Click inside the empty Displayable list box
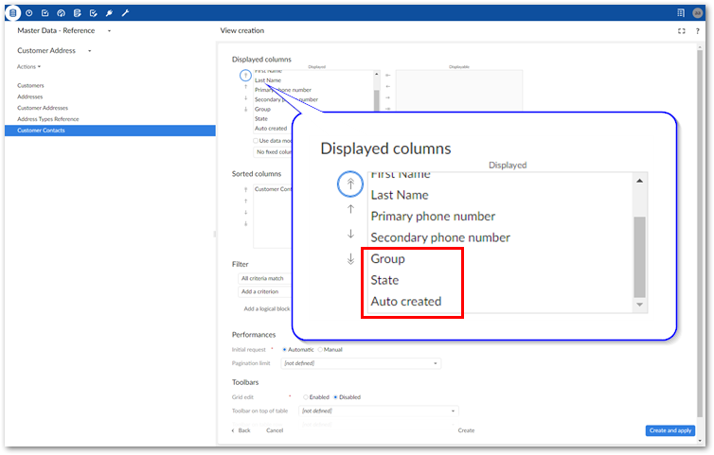This screenshot has width=714, height=455. tap(459, 90)
